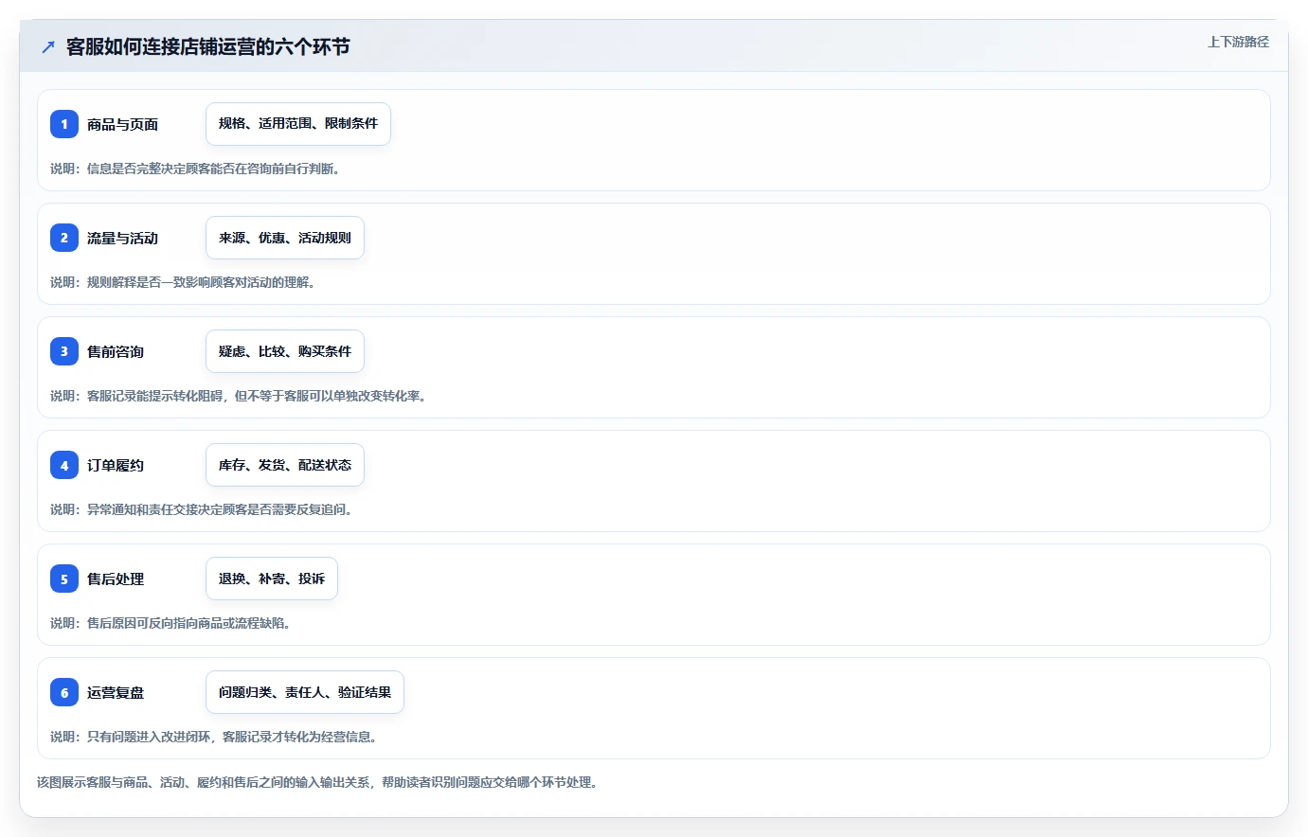Screen dimensions: 1308x837
Task: Click the number 6 step badge
Action: pyautogui.click(x=64, y=692)
